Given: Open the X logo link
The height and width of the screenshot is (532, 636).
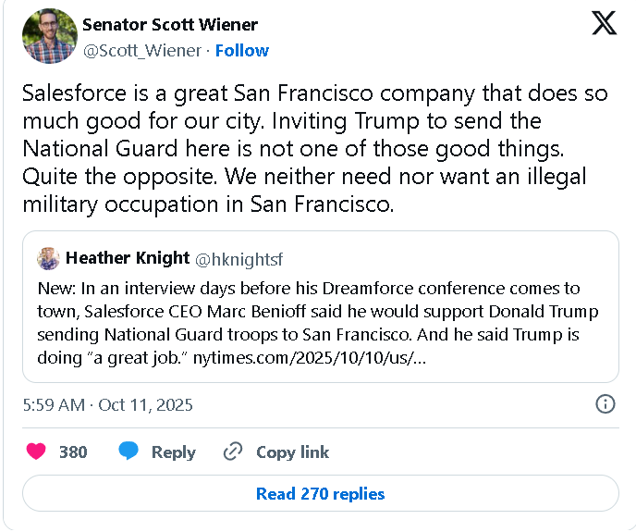Looking at the screenshot, I should 604,25.
